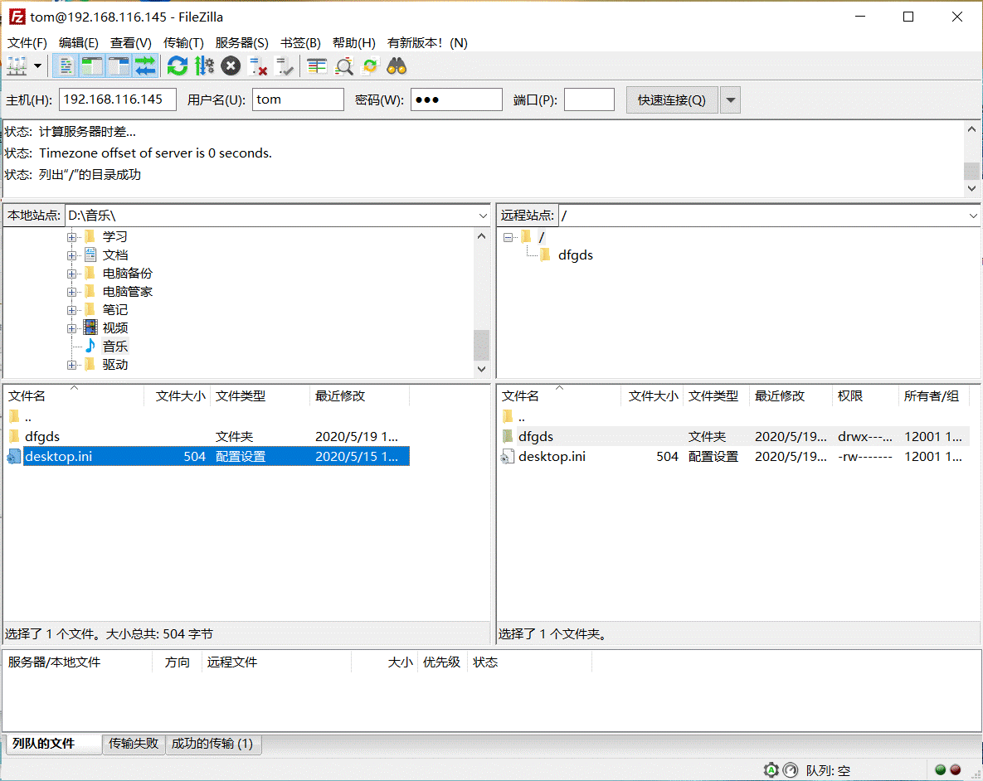Select remote desktop.ini file row
This screenshot has height=781, width=983.
(735, 456)
